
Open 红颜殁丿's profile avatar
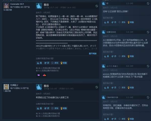pyautogui.click(x=6, y=87)
